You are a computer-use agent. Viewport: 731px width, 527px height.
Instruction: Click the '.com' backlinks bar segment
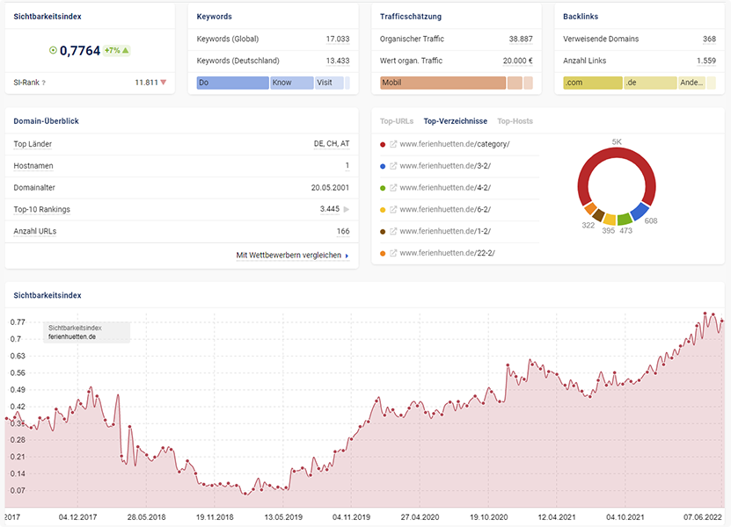592,83
